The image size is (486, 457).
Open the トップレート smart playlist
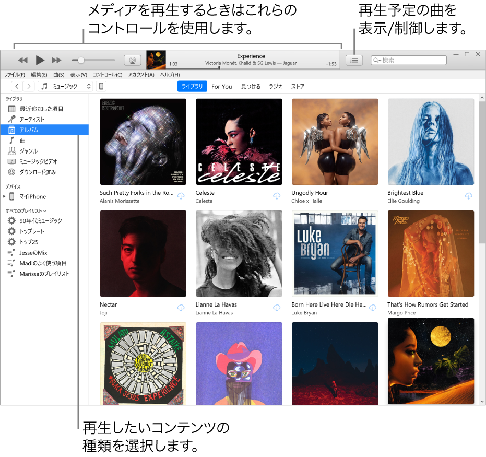[x=44, y=231]
